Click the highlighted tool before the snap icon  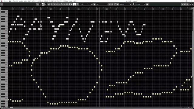tap(75, 4)
